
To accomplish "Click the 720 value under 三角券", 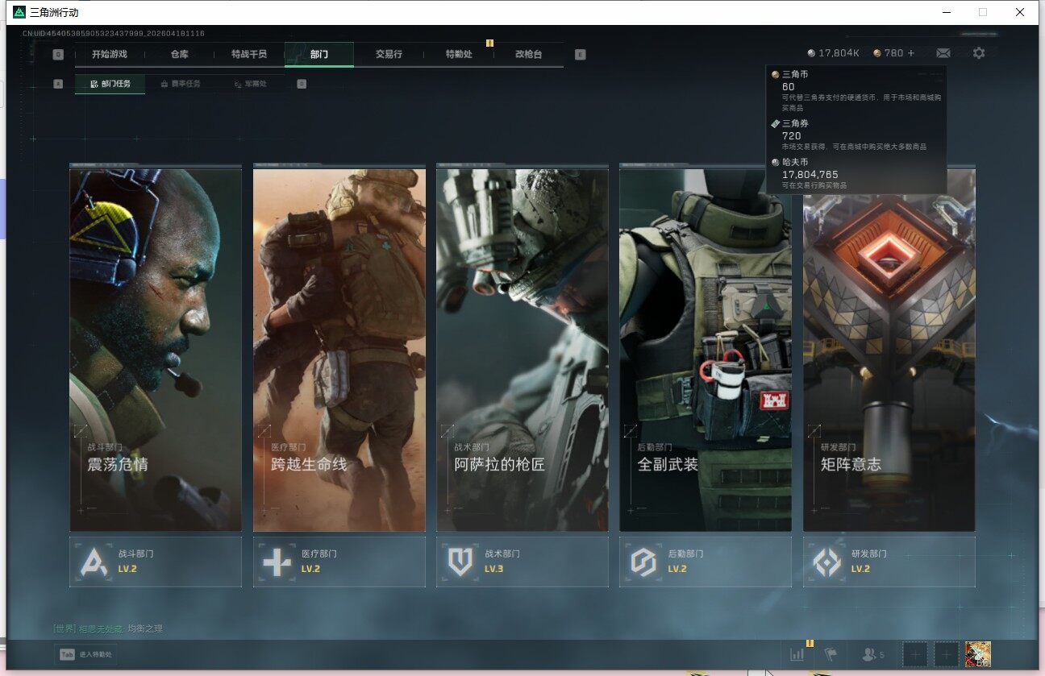I will pyautogui.click(x=792, y=136).
